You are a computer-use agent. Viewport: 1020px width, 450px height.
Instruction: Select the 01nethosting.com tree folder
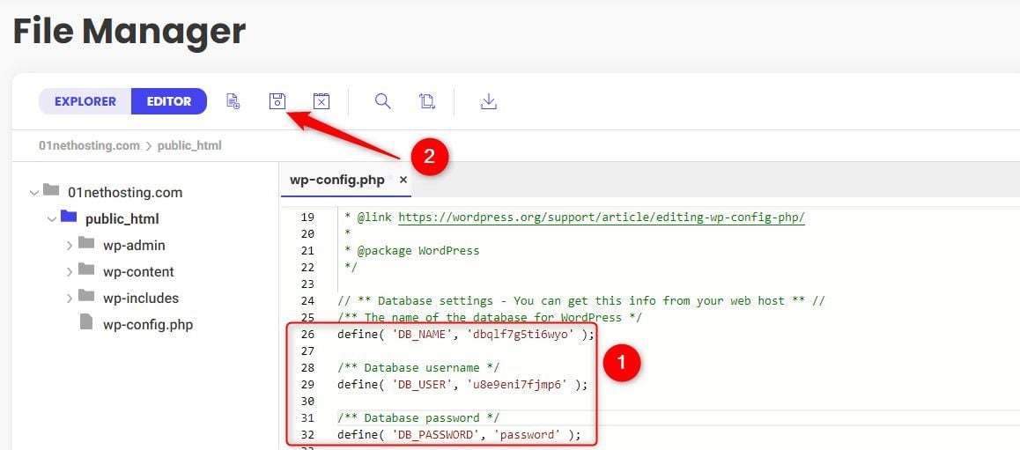pyautogui.click(x=125, y=193)
